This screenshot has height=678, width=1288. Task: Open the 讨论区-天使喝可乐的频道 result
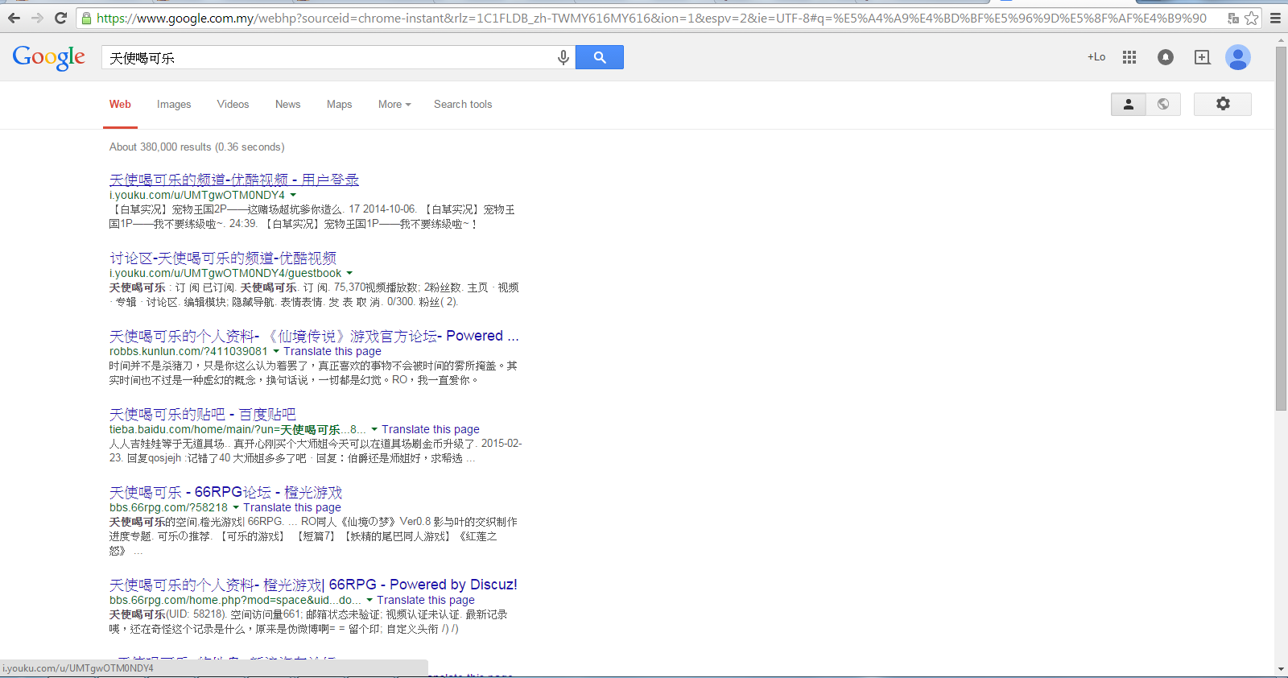tap(223, 258)
